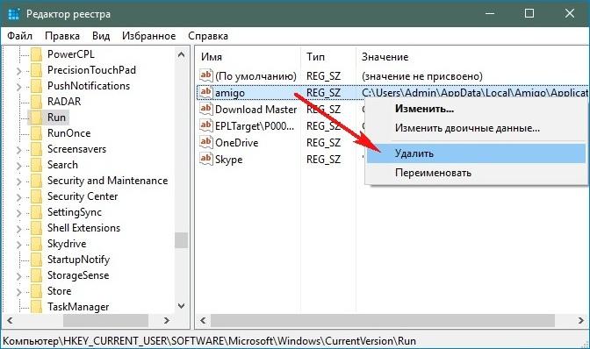Open the Избранное menu
590x349 pixels.
click(x=148, y=36)
